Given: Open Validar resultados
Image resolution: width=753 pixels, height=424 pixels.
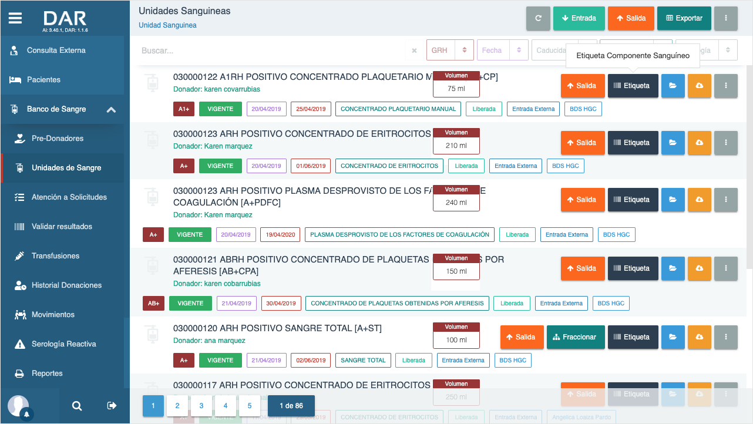Looking at the screenshot, I should 62,227.
